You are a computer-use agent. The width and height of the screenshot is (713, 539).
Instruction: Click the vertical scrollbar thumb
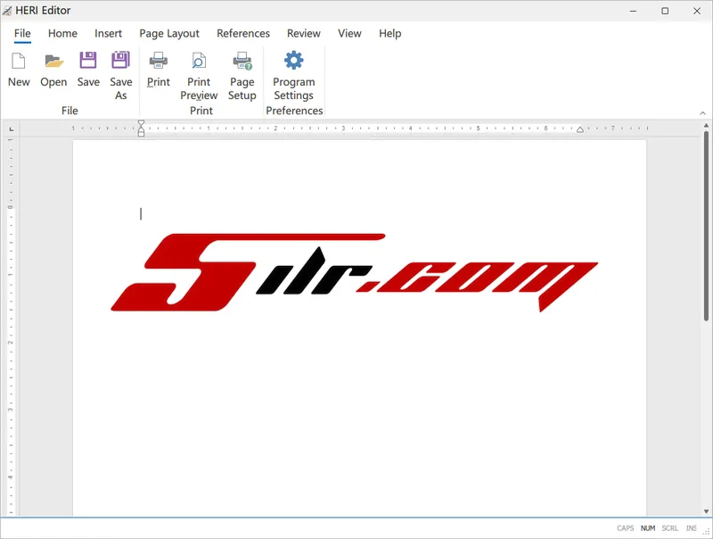click(706, 226)
